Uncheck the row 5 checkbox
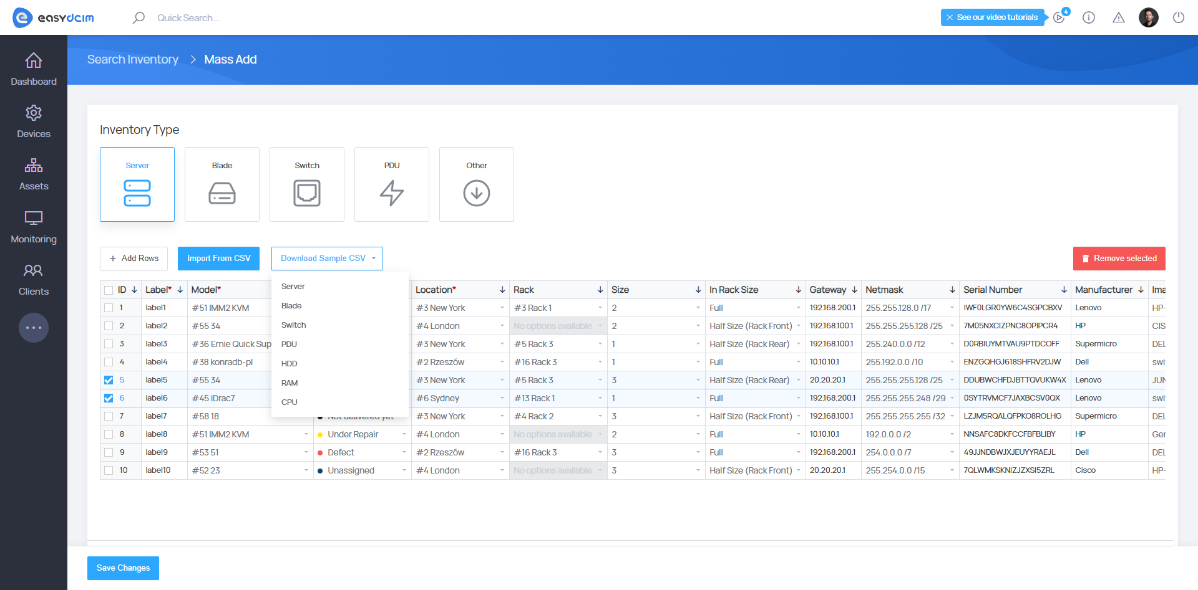1198x590 pixels. pyautogui.click(x=109, y=380)
